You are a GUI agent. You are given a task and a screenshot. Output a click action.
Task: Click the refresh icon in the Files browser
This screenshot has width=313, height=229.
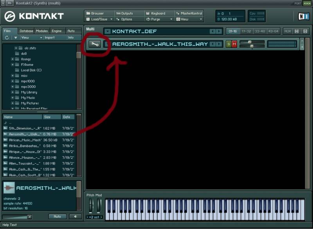[x=7, y=38]
